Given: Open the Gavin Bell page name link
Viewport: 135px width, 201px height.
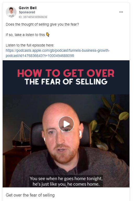Looking at the screenshot, I should coord(28,8).
